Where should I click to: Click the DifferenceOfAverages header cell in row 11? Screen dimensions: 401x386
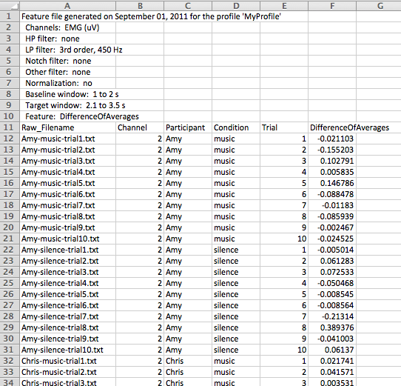(332, 127)
